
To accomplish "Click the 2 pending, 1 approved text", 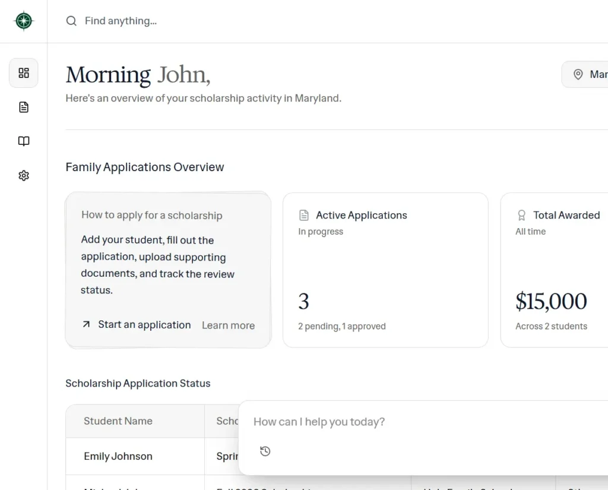I will click(341, 326).
